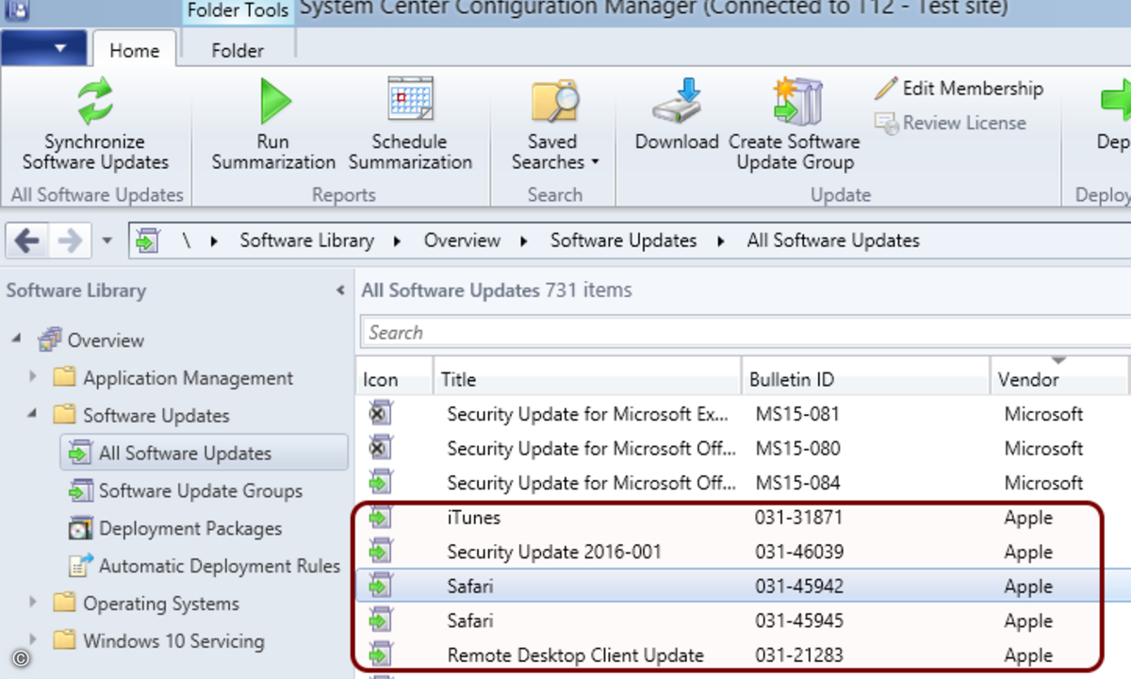Open Schedule Summarization calendar icon
The width and height of the screenshot is (1131, 679).
(409, 100)
